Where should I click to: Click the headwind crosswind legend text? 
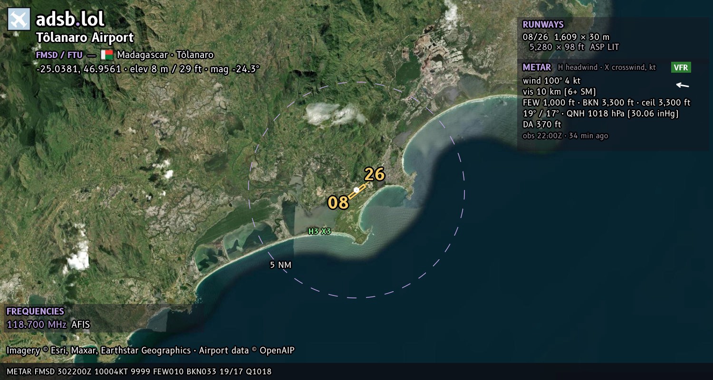607,67
